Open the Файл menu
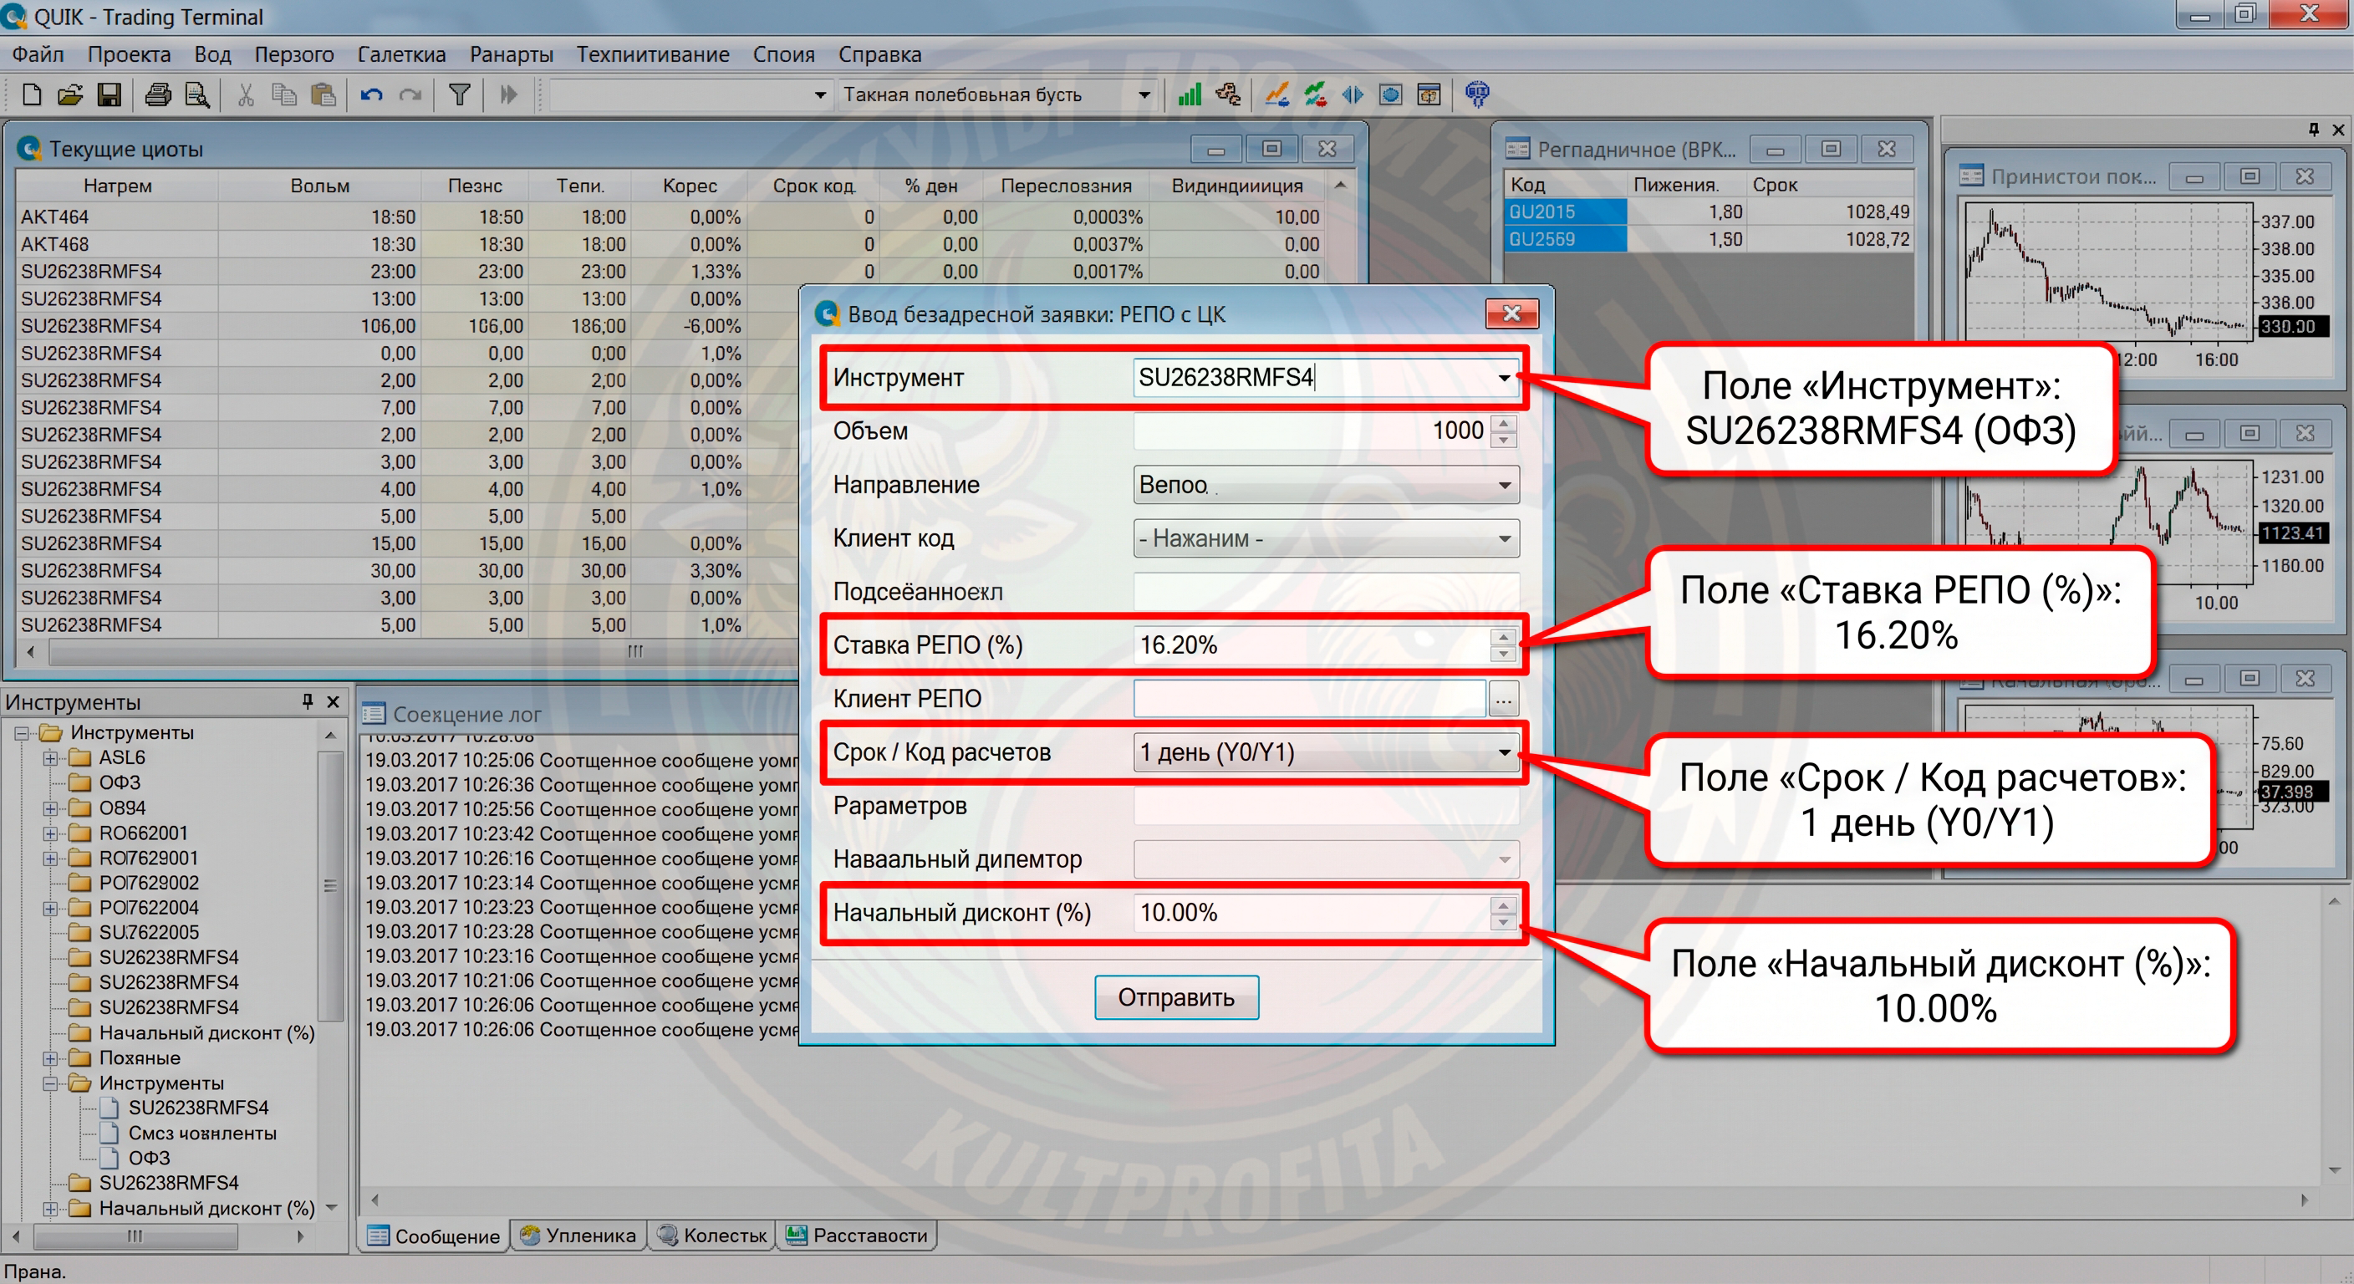Viewport: 2354px width, 1284px height. tap(38, 55)
